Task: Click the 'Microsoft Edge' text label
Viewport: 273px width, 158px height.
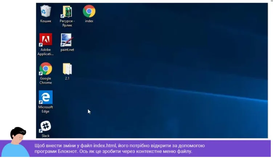Action: click(45, 109)
